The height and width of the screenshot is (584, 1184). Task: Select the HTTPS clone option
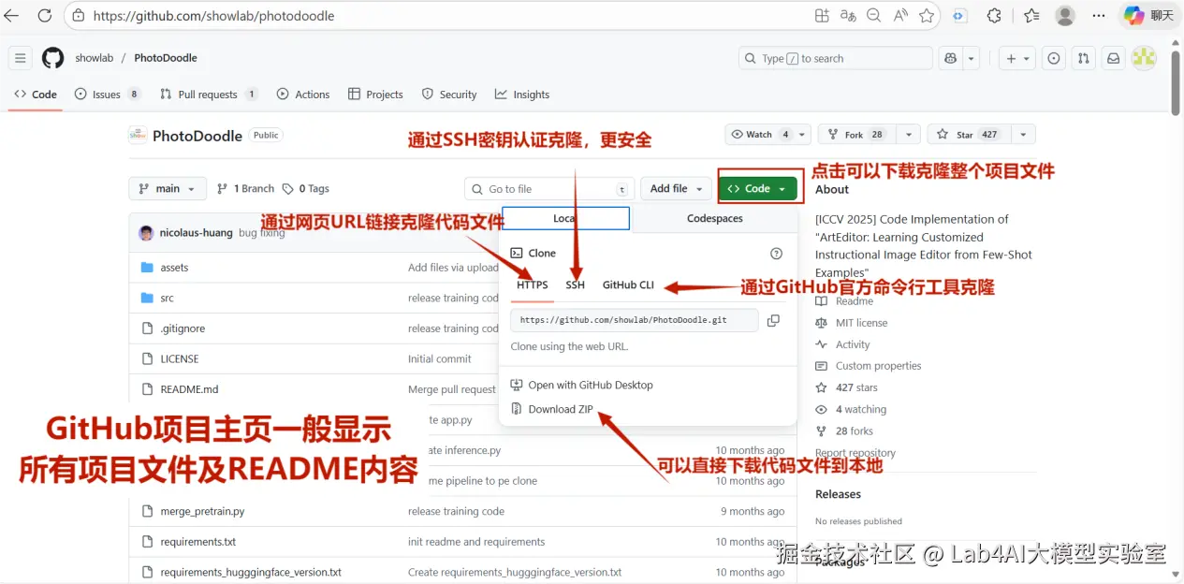[x=533, y=285]
